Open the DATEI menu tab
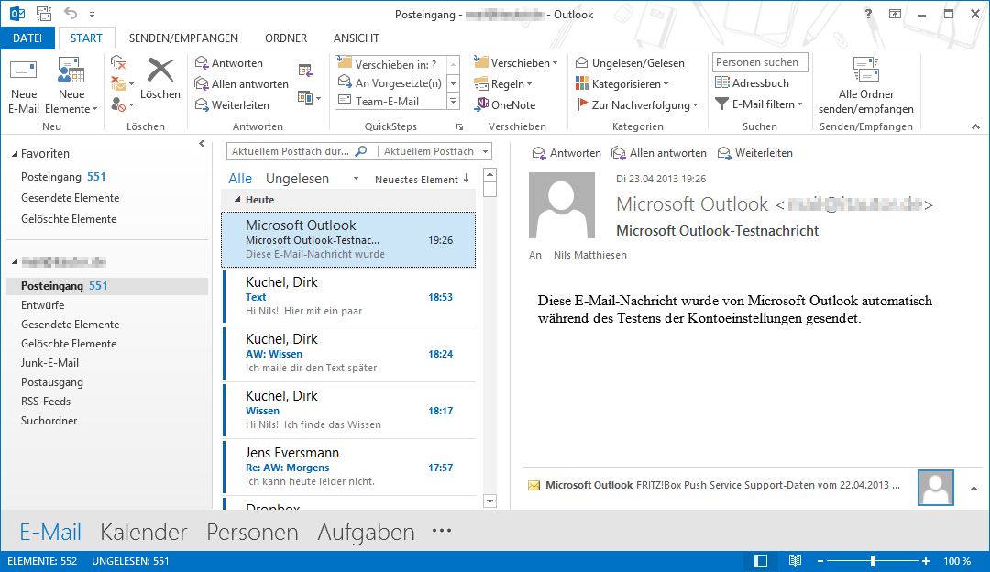Image resolution: width=990 pixels, height=572 pixels. 27,38
